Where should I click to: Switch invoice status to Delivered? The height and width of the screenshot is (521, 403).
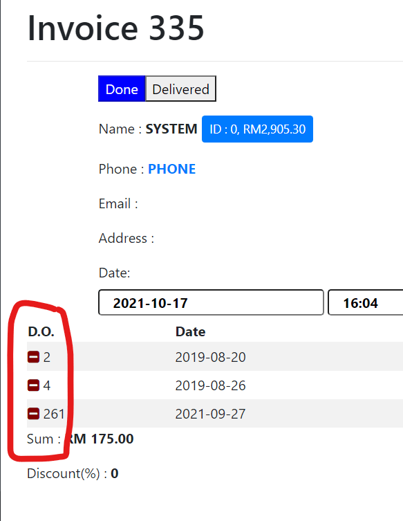181,89
